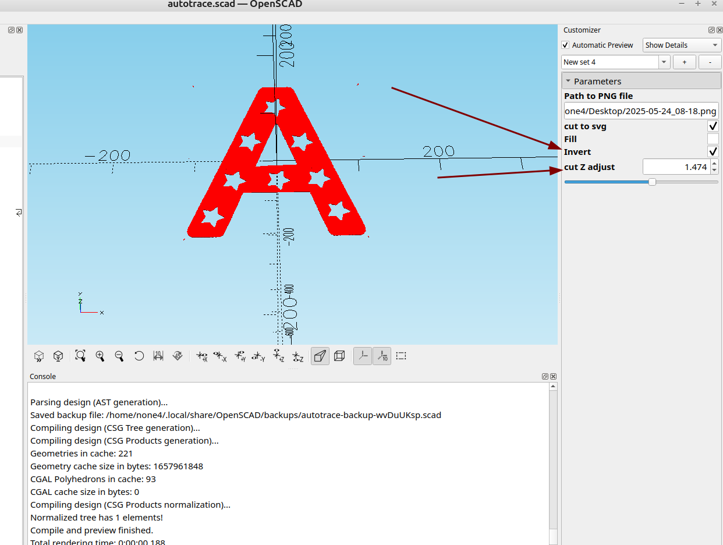The image size is (723, 545).
Task: Close the Console panel
Action: (553, 377)
